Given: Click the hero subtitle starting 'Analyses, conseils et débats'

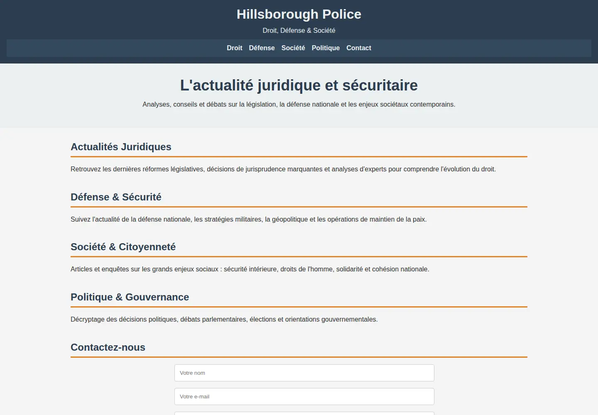Looking at the screenshot, I should tap(299, 105).
